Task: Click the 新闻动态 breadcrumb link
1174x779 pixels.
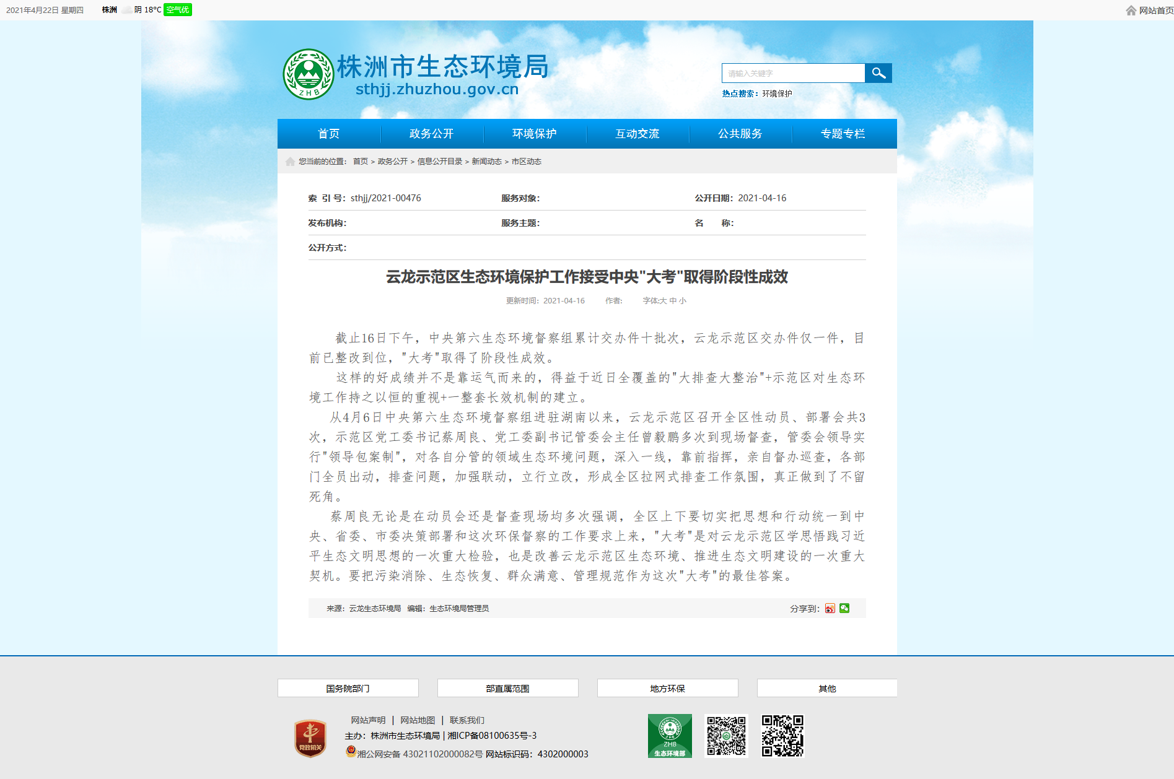Action: coord(486,162)
